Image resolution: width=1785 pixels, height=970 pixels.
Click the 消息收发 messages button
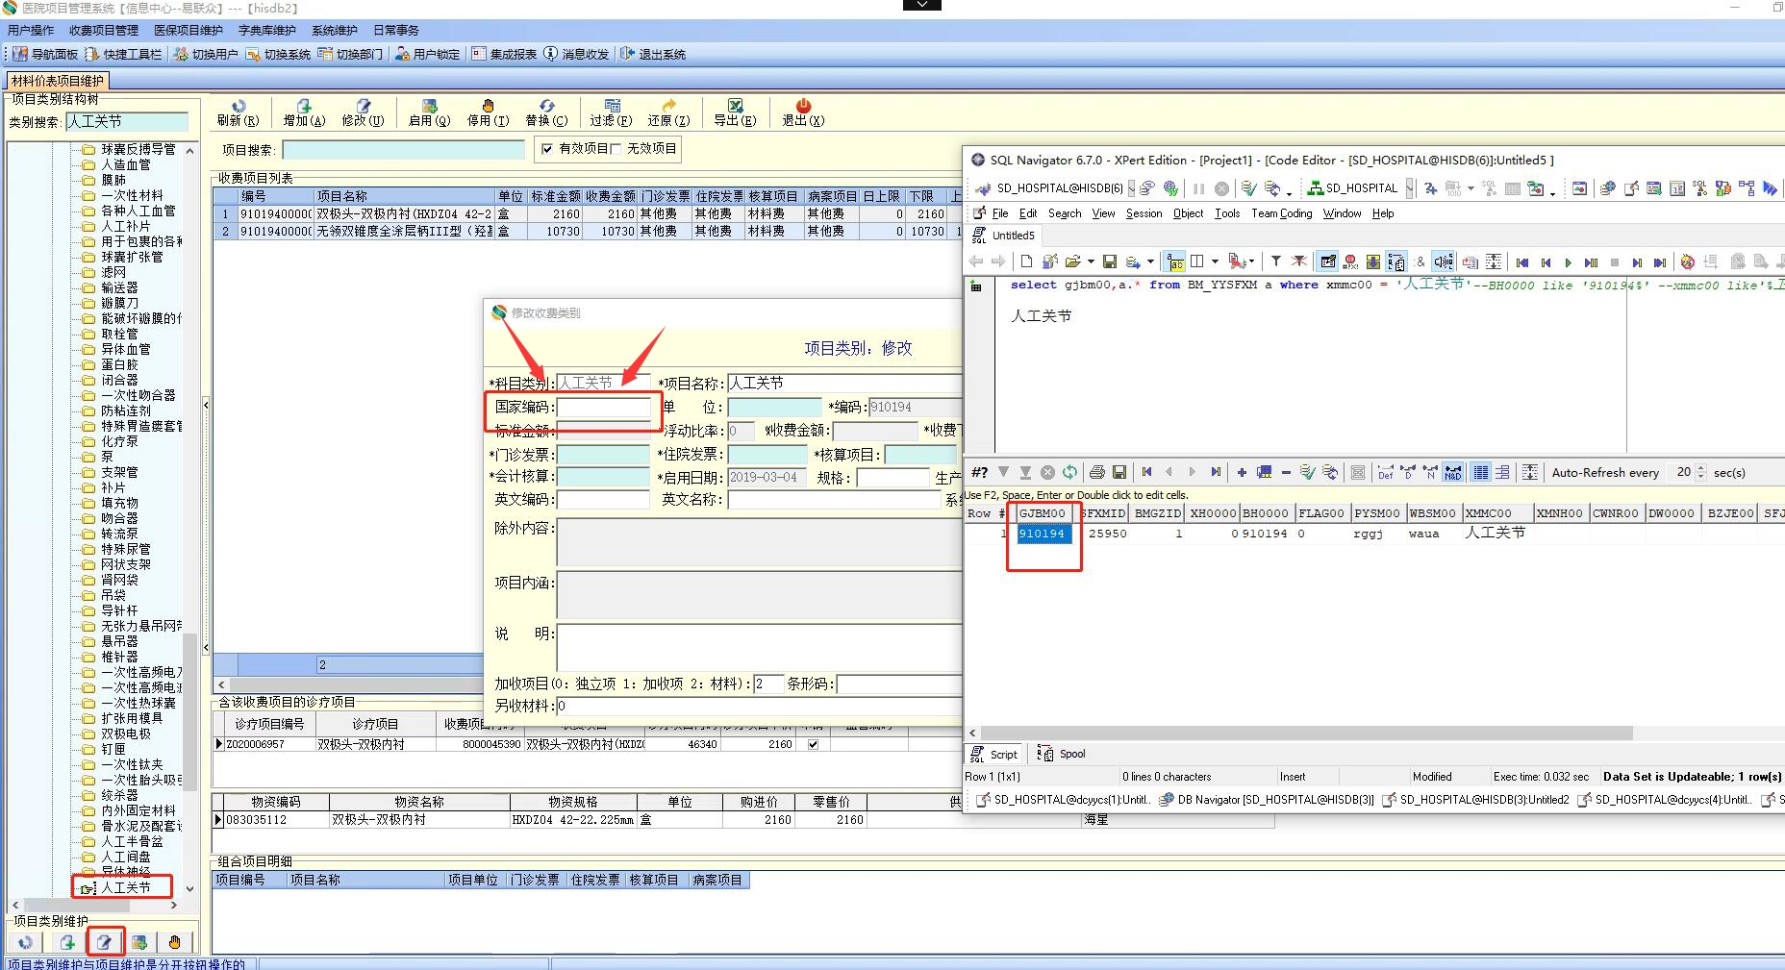click(576, 54)
